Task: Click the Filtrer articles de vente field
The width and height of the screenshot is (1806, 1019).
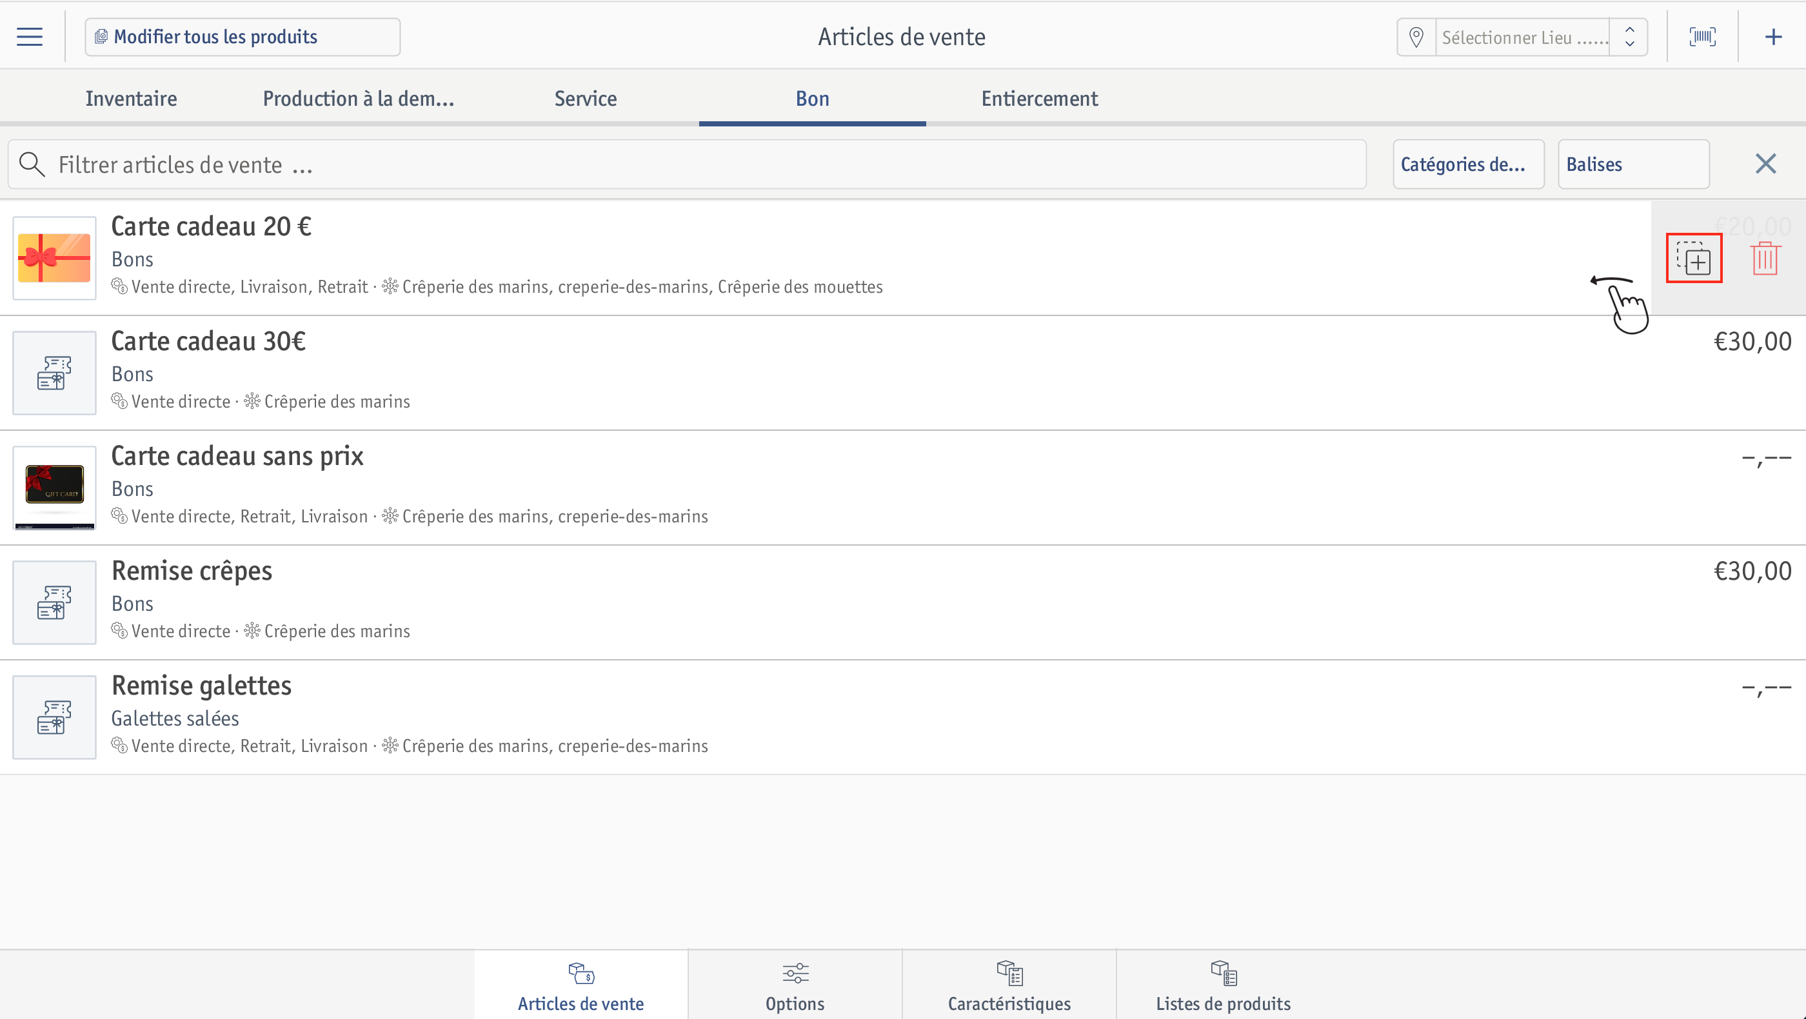Action: click(x=687, y=164)
